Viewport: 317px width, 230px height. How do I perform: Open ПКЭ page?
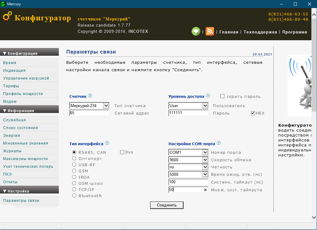click(29, 174)
